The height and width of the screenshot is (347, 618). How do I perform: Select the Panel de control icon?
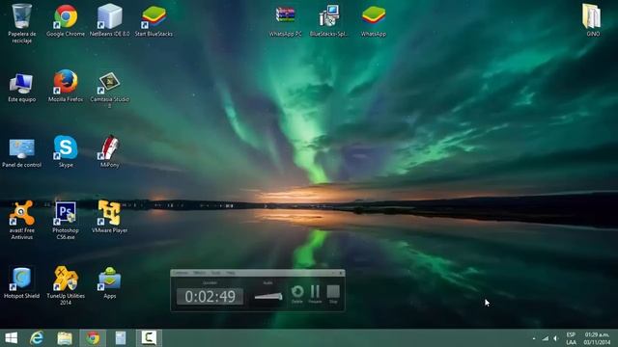pos(21,152)
